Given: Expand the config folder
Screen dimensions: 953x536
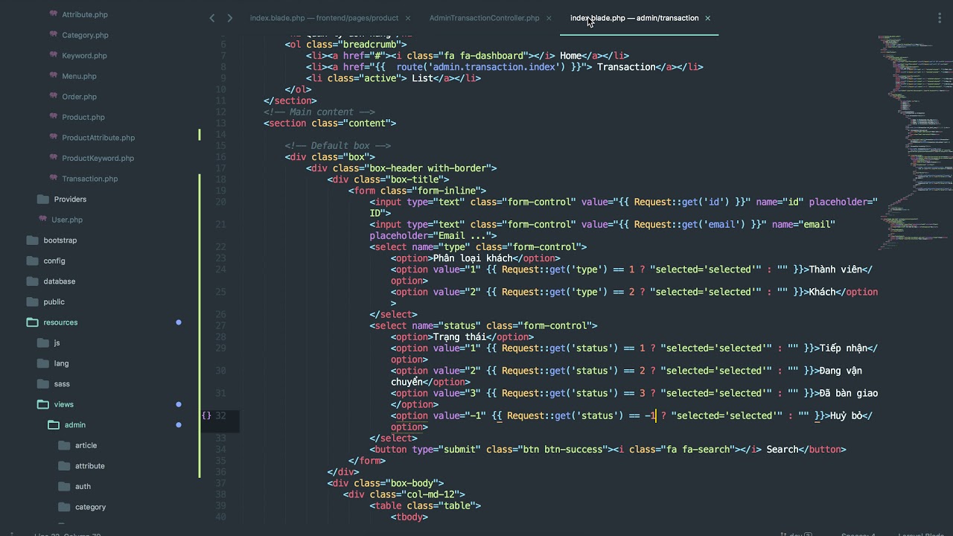Looking at the screenshot, I should click(x=54, y=261).
